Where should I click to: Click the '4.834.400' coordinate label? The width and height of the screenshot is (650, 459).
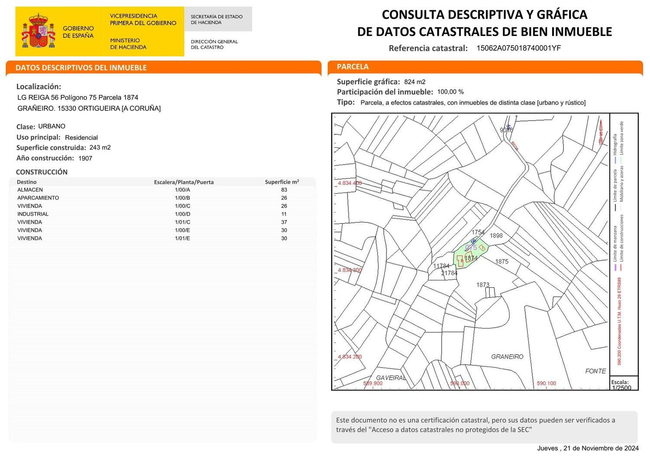click(x=350, y=183)
